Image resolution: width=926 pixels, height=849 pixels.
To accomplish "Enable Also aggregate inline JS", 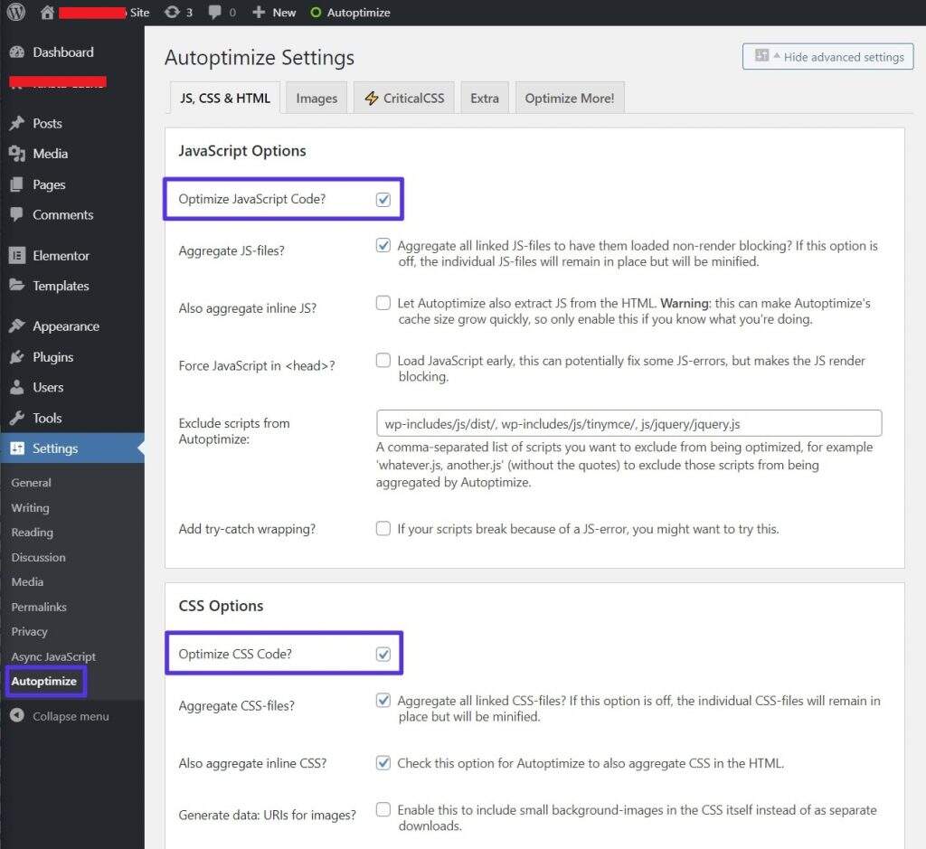I will click(383, 303).
